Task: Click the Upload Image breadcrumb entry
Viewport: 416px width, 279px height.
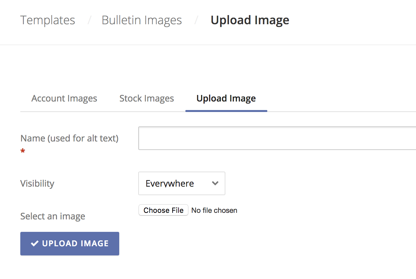Action: coord(250,20)
